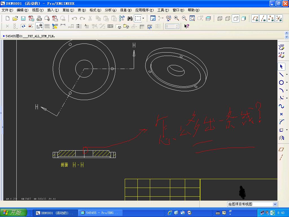The width and height of the screenshot is (289, 217).
Task: Toggle the selection box mode button
Action: click(x=138, y=18)
